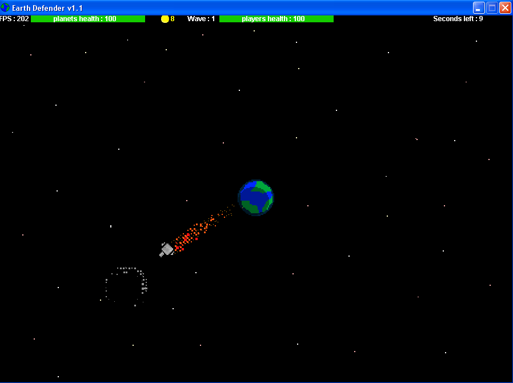Viewport: 513px width, 383px height.
Task: Close the Earth Defender window
Action: [x=505, y=8]
